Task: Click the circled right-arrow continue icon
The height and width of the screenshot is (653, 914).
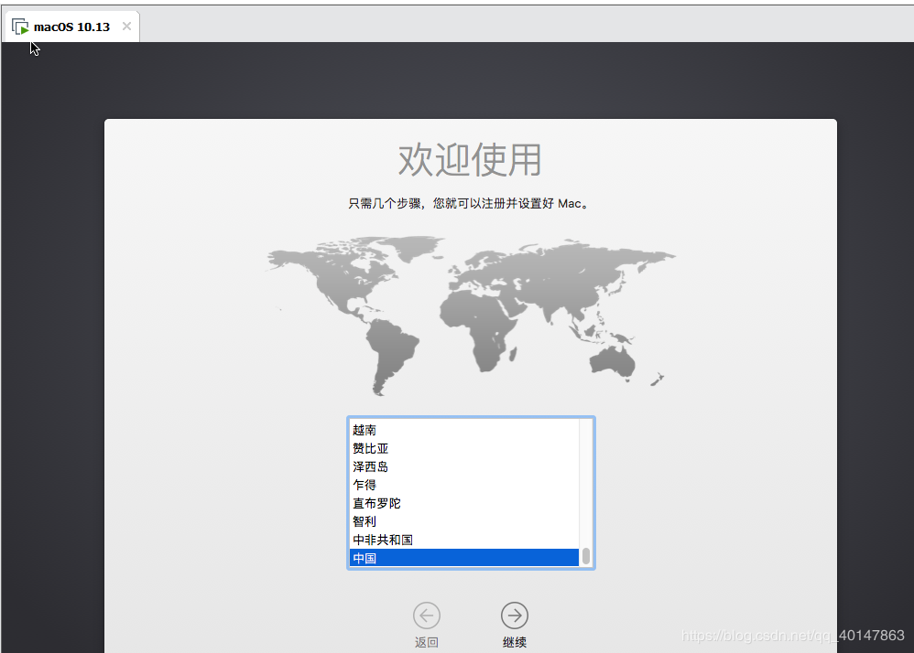Action: coord(515,616)
